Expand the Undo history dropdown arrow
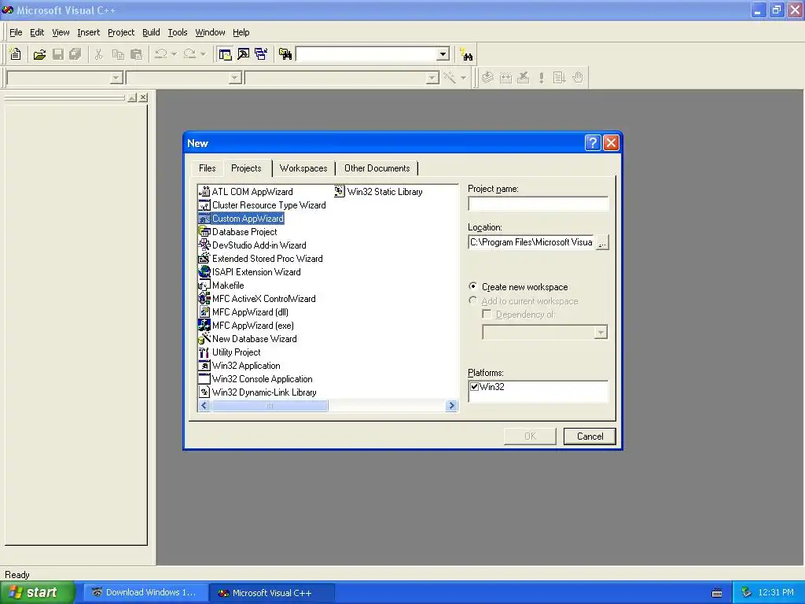This screenshot has height=604, width=805. coord(174,54)
